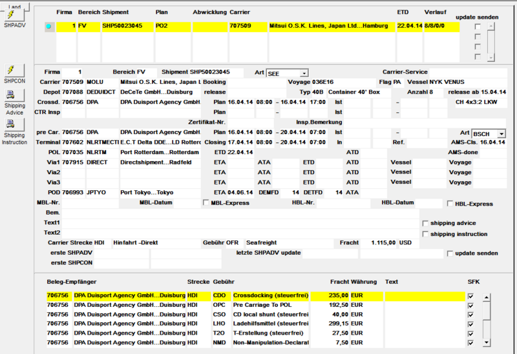Enable the MBL-Express checkbox

[206, 202]
